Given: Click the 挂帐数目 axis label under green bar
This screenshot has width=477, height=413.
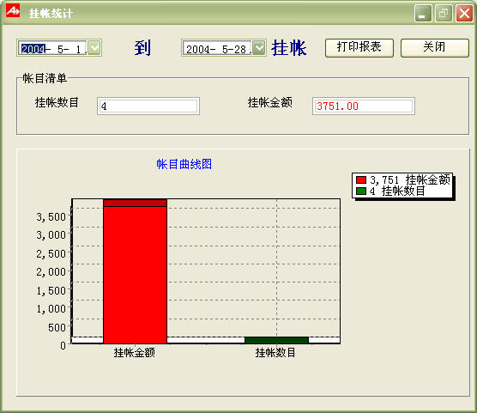Looking at the screenshot, I should [275, 352].
